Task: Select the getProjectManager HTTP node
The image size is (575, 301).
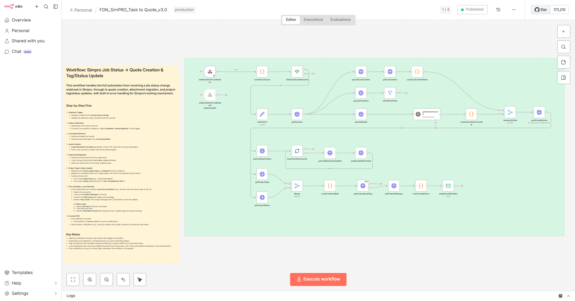Action: 394,186
